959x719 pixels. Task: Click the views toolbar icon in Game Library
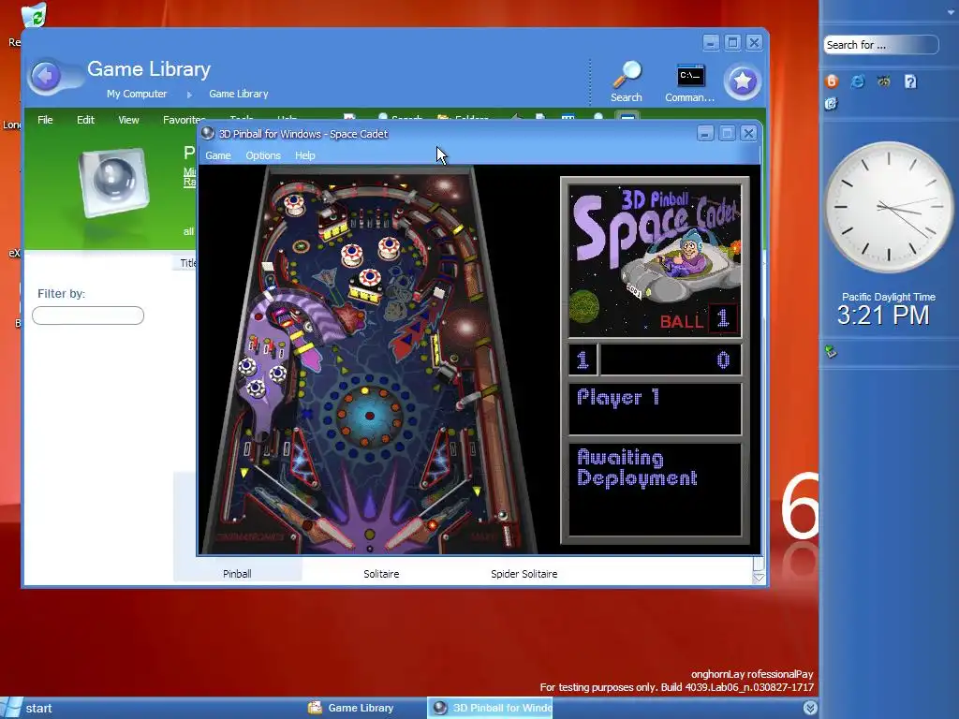(568, 118)
